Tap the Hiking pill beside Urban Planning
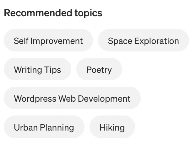196x145 pixels. coord(112,127)
